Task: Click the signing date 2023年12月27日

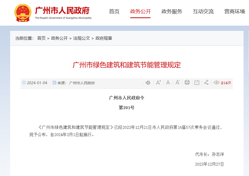Action: (209, 164)
